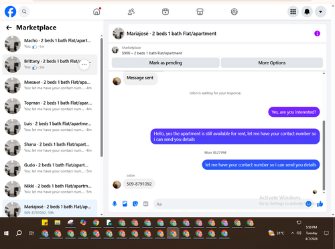Open conversation info purple icon

pyautogui.click(x=317, y=34)
